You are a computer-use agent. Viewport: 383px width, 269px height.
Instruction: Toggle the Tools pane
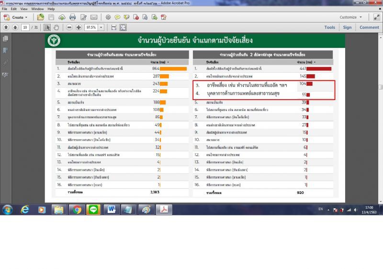329,27
